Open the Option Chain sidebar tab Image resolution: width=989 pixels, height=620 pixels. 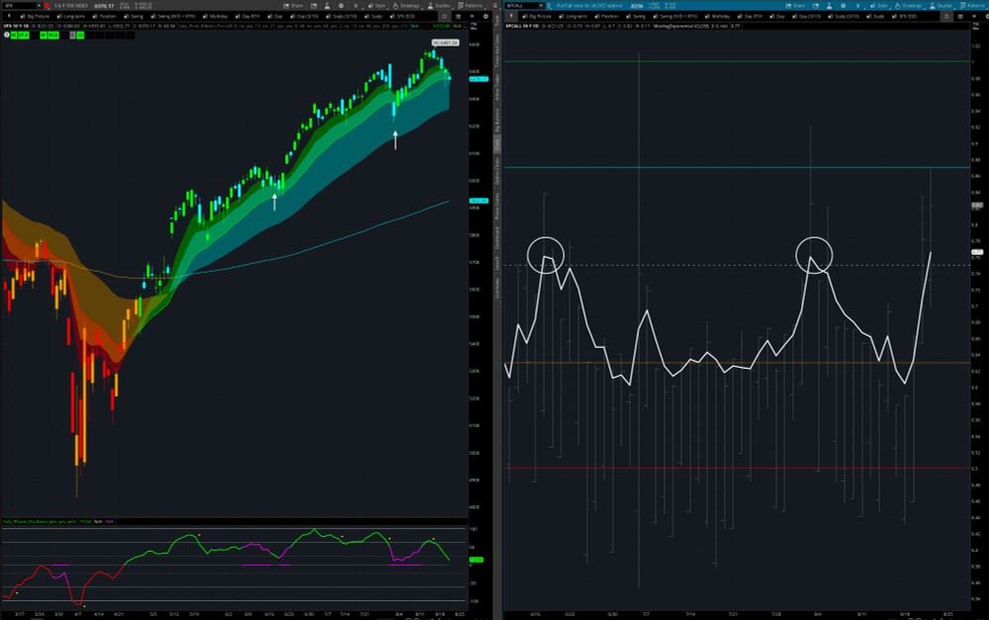coord(497,171)
